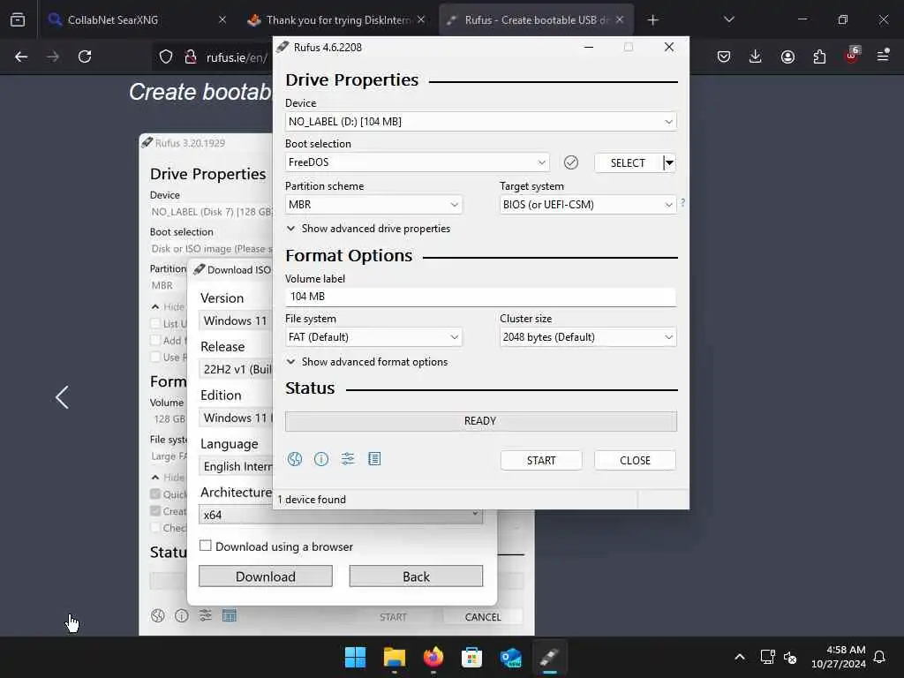Open the Firefox hamburger menu
Screen dimensions: 904x678
click(883, 56)
